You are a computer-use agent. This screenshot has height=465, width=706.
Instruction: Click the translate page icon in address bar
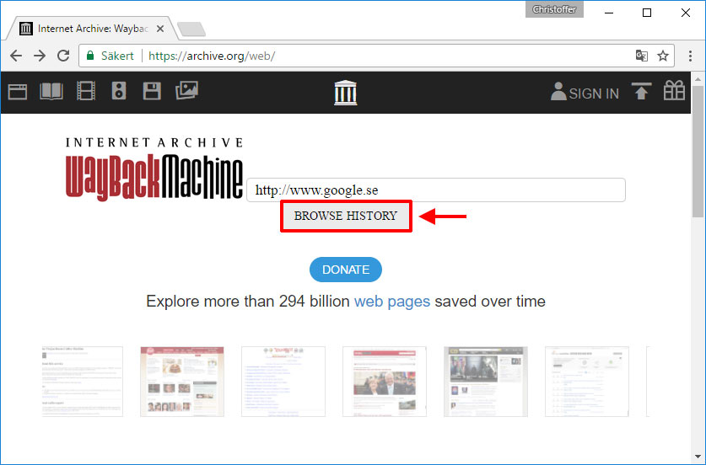point(641,56)
